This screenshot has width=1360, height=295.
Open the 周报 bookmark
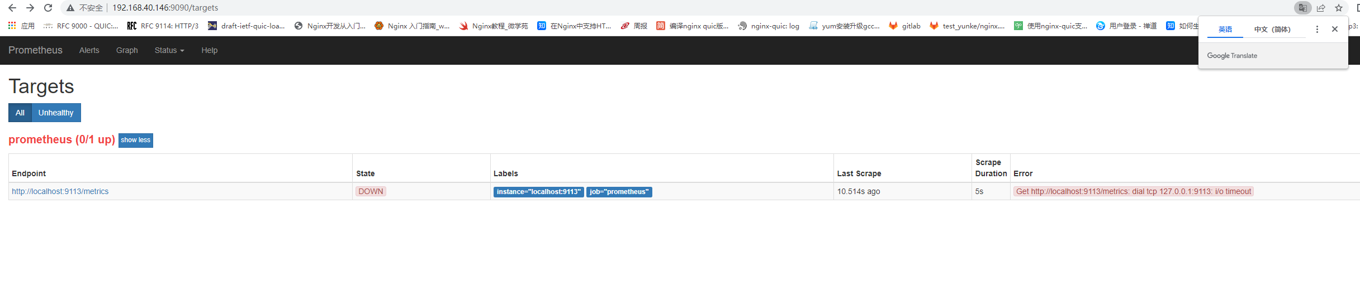[x=634, y=26]
